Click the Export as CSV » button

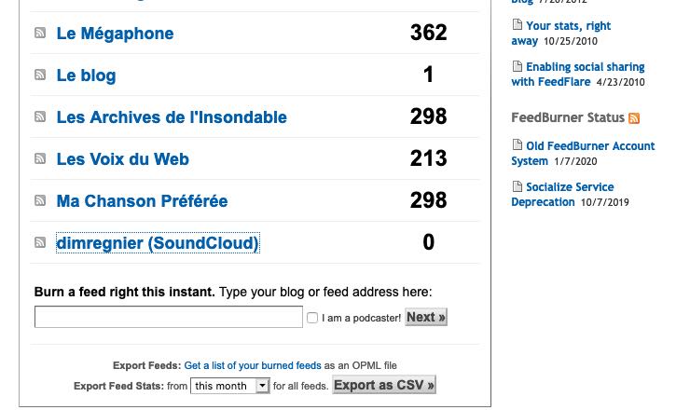tap(384, 385)
